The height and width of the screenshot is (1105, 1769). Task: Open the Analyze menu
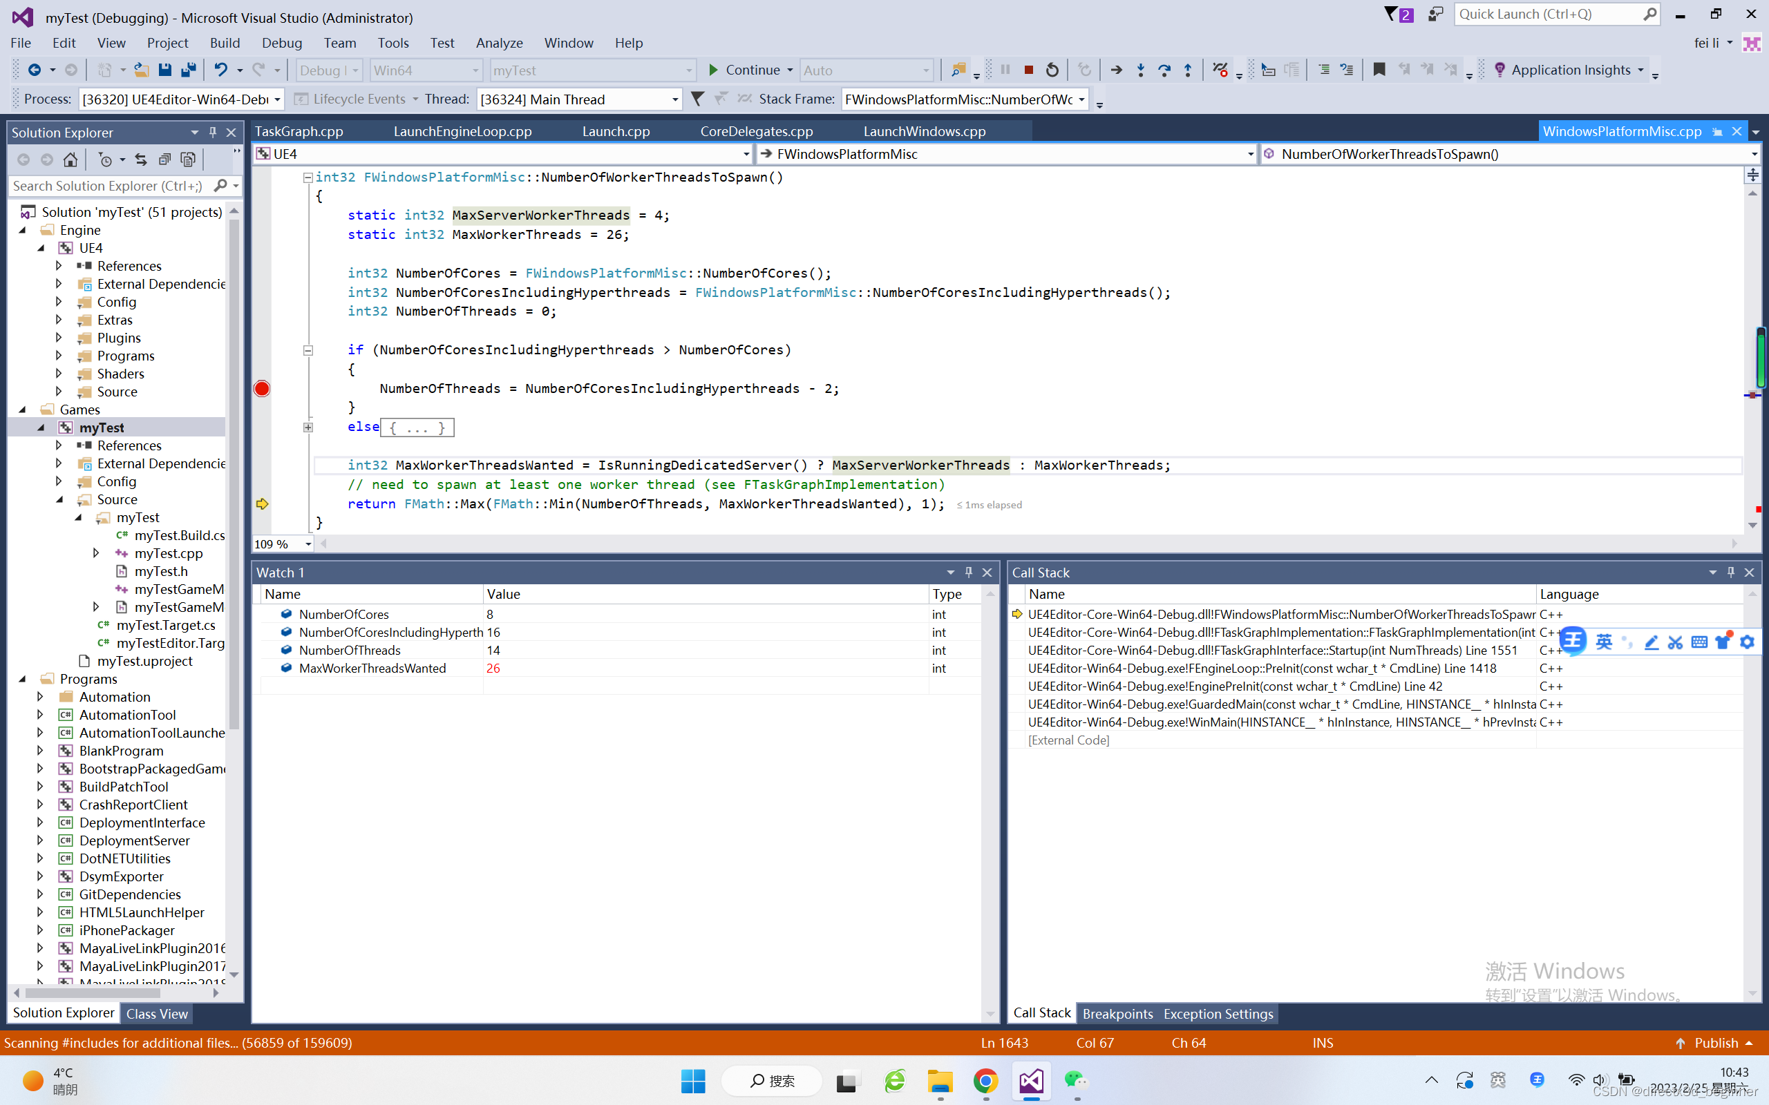[500, 43]
